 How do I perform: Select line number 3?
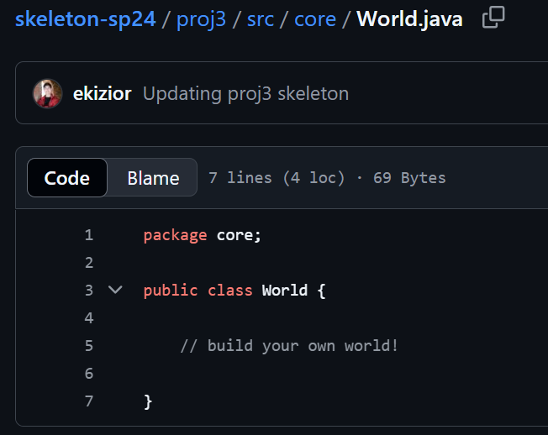pyautogui.click(x=89, y=290)
